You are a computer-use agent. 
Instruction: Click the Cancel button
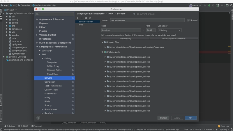pos(163,118)
